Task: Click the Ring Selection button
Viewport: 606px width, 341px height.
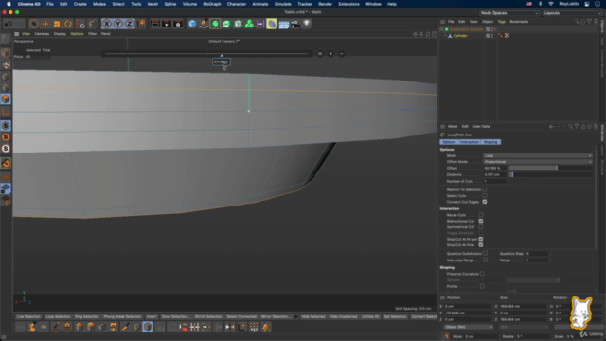Action: click(x=86, y=317)
